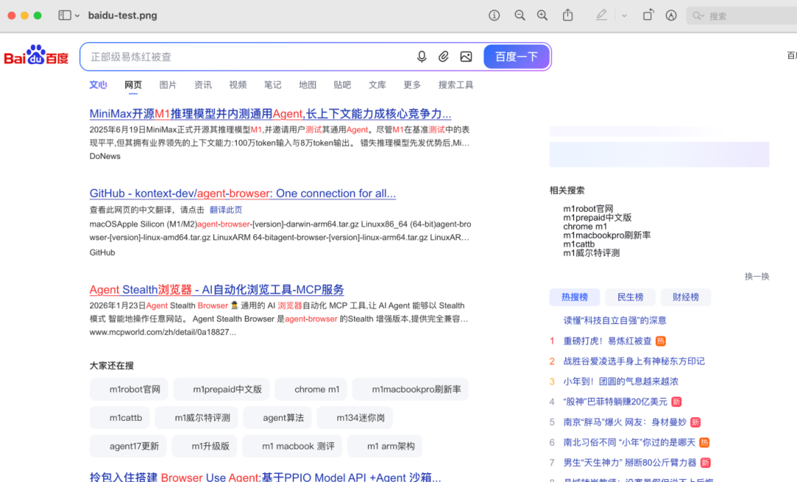Zoom out using the minus magnifier
This screenshot has height=482, width=797.
(520, 16)
